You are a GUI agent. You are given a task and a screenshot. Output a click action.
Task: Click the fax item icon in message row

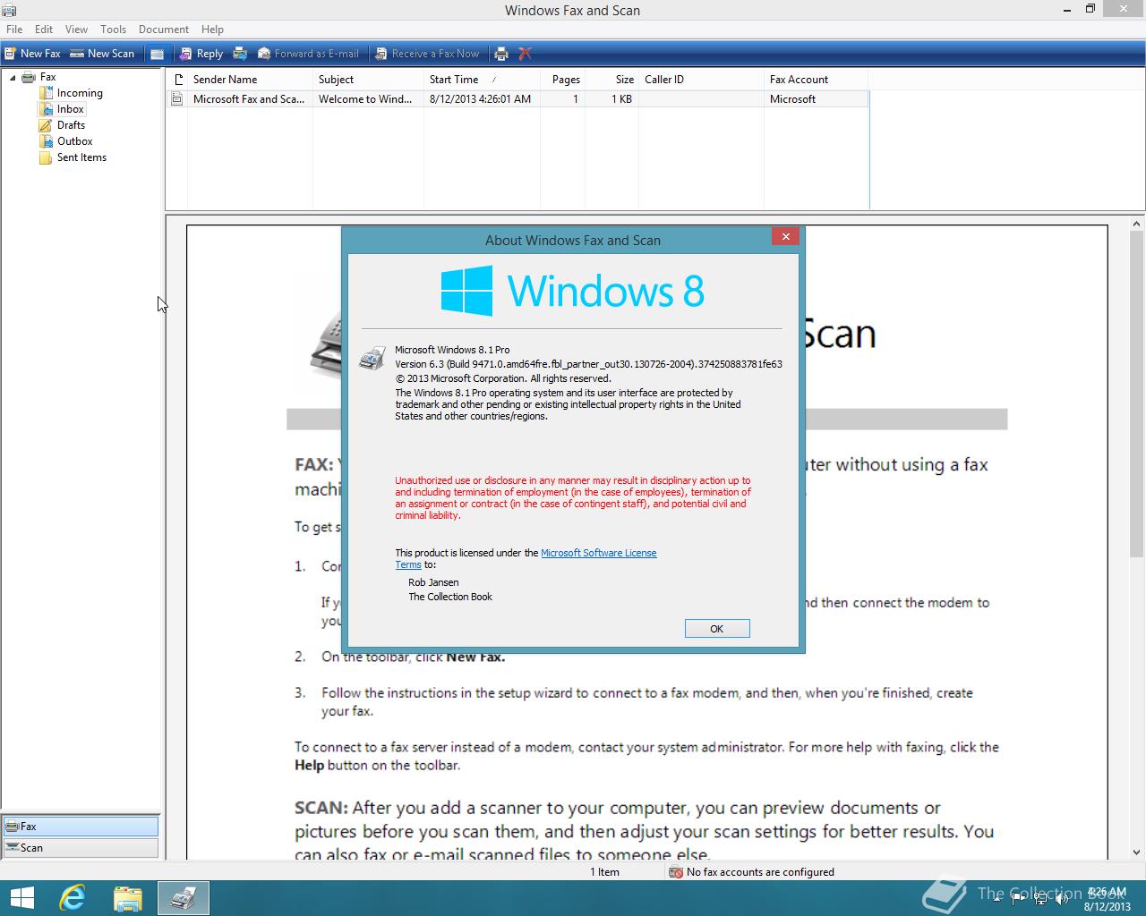tap(177, 99)
